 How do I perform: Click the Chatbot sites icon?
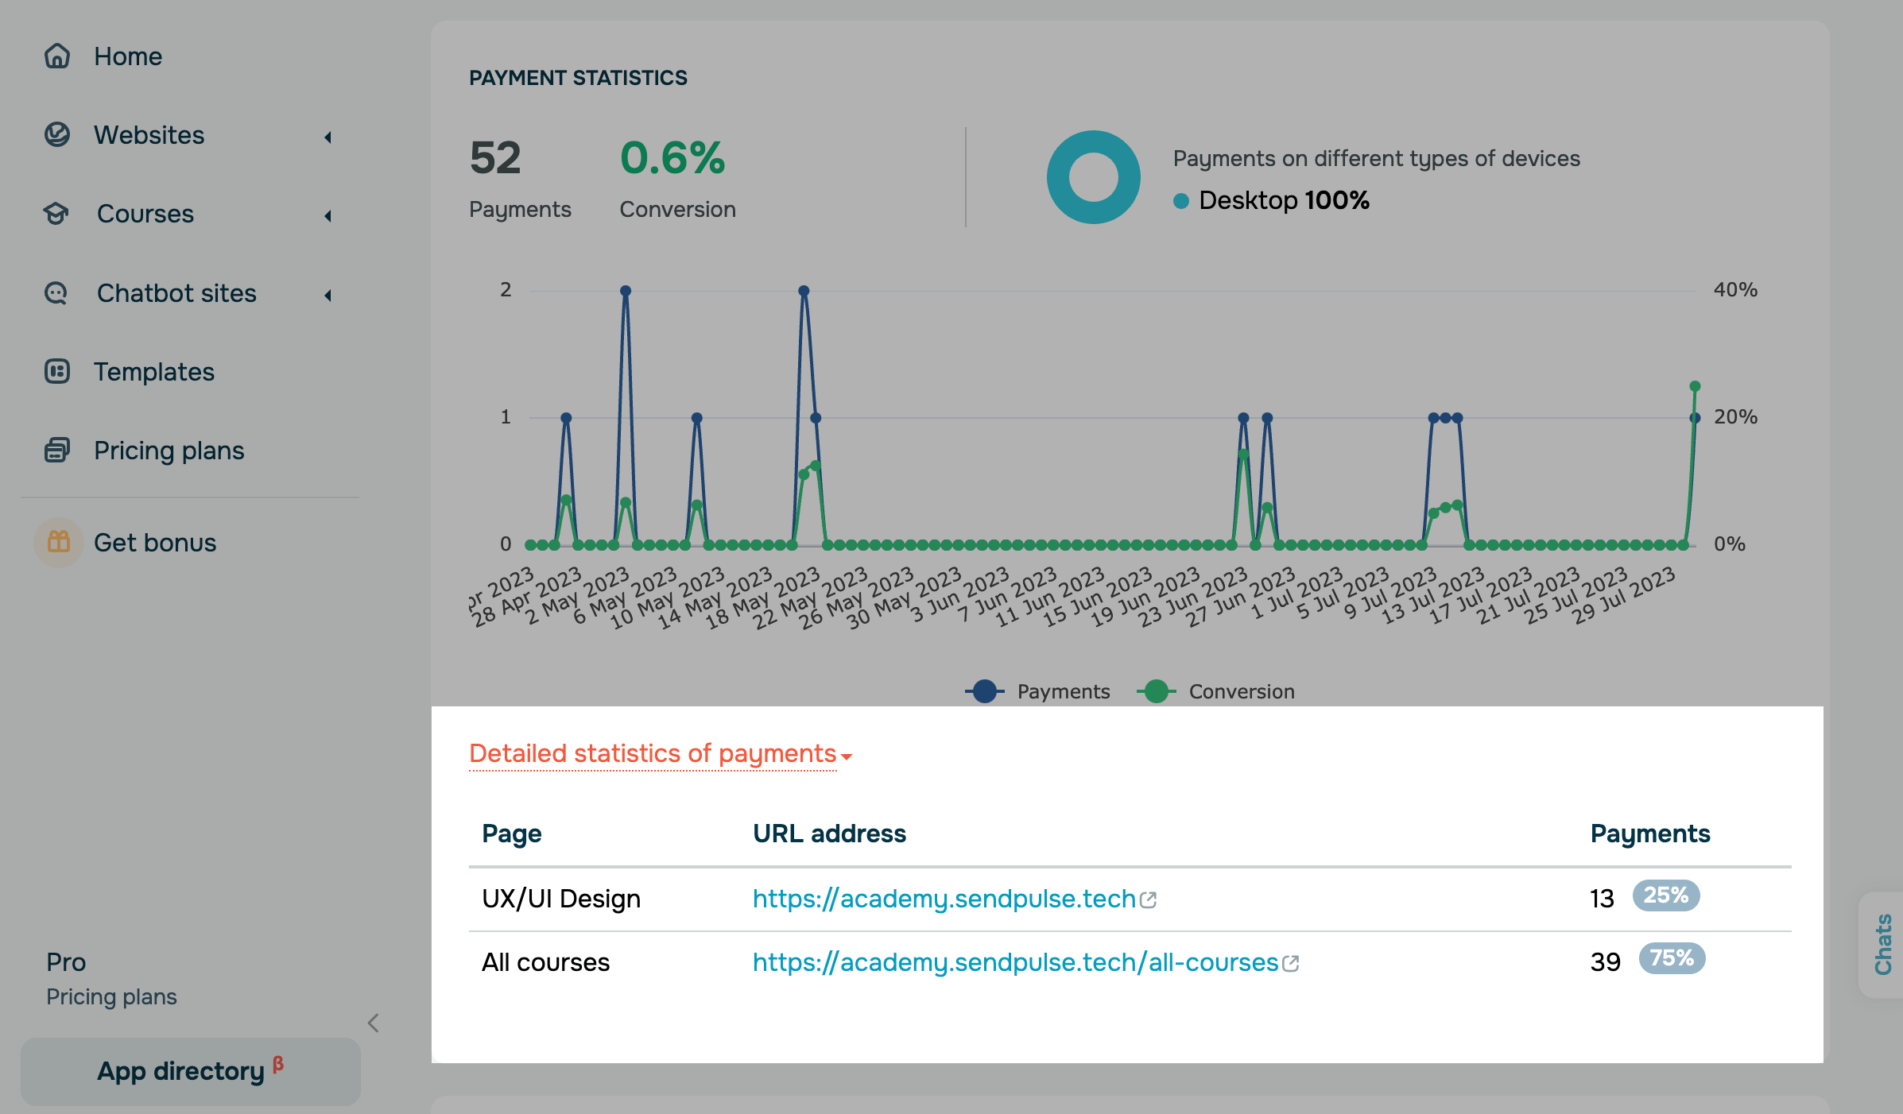pos(57,293)
